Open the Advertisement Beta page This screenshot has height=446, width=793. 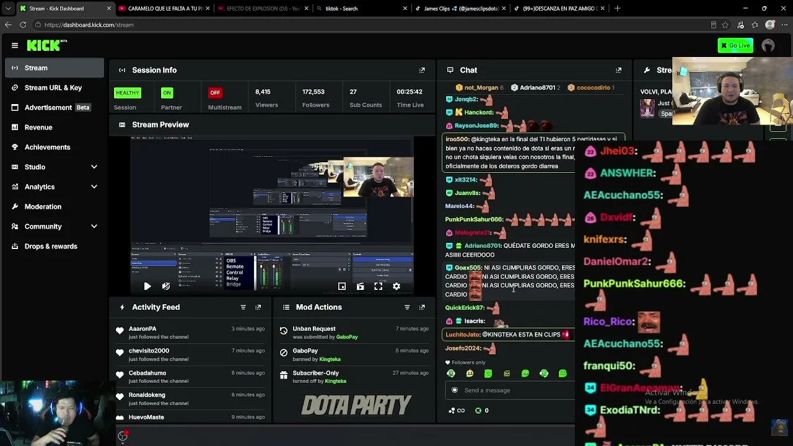tap(55, 108)
